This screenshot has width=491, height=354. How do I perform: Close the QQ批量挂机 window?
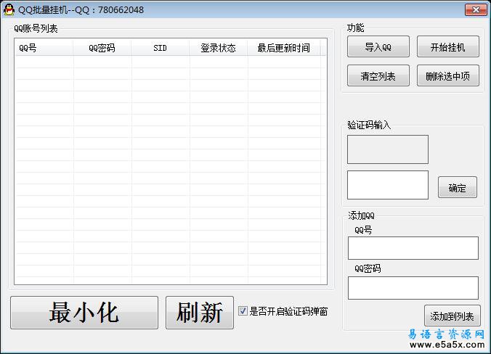click(476, 9)
